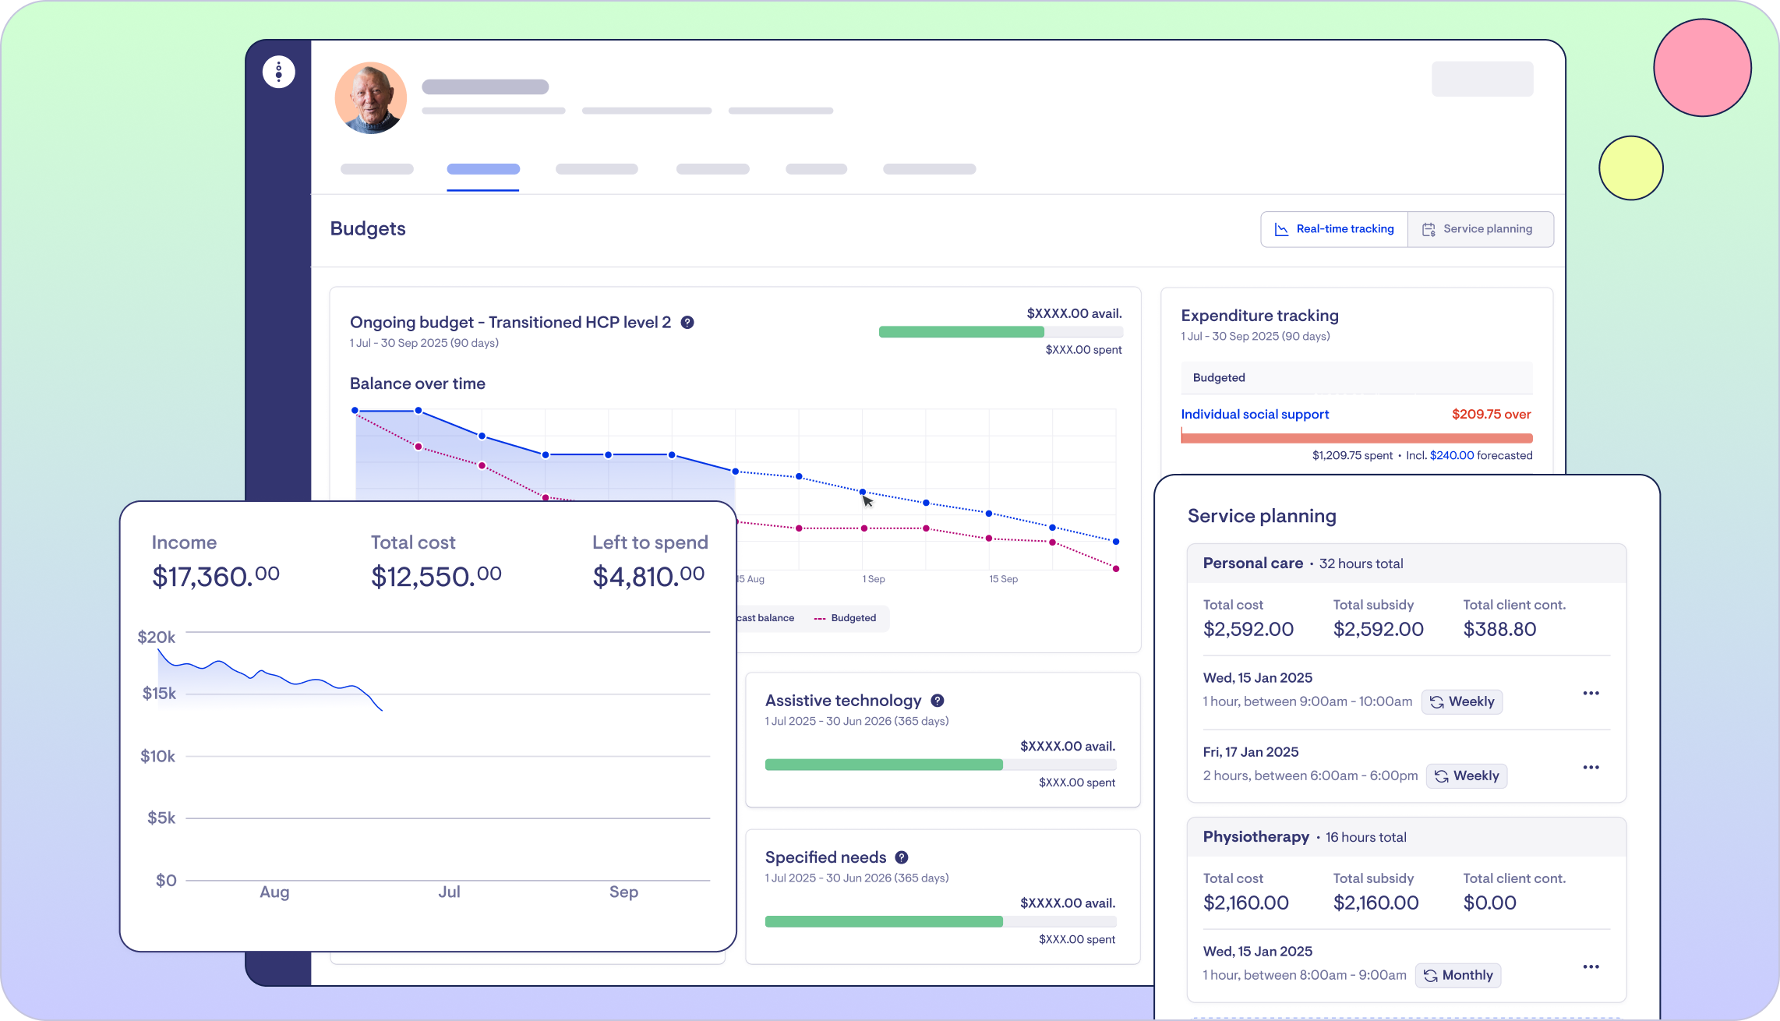
Task: Switch to the first profile tab
Action: tap(376, 168)
